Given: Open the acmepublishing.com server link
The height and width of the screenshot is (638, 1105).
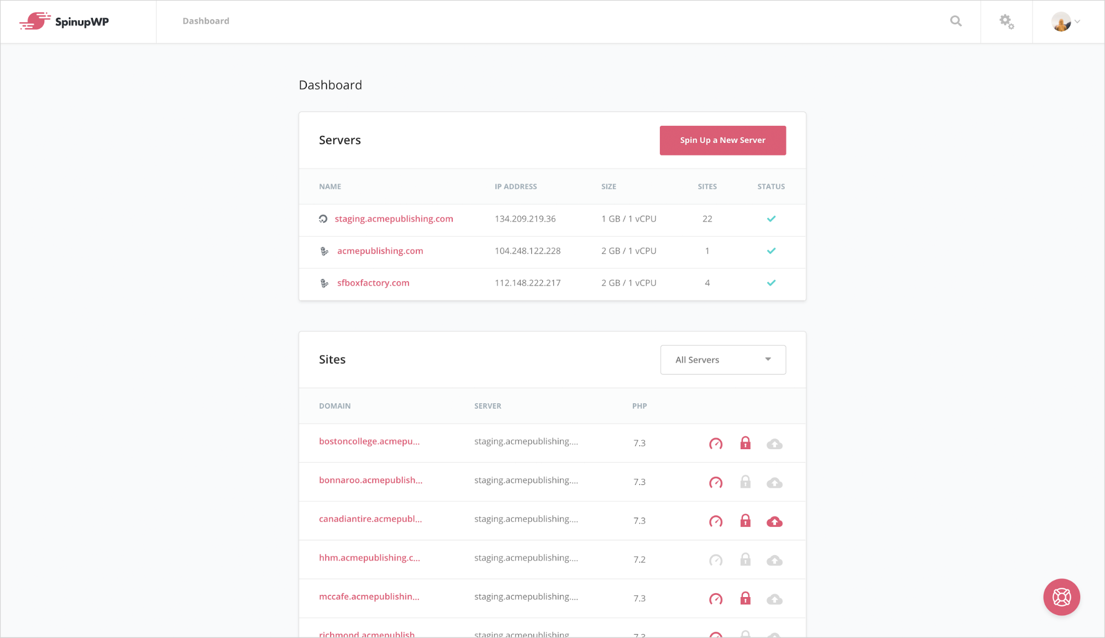Looking at the screenshot, I should click(380, 251).
